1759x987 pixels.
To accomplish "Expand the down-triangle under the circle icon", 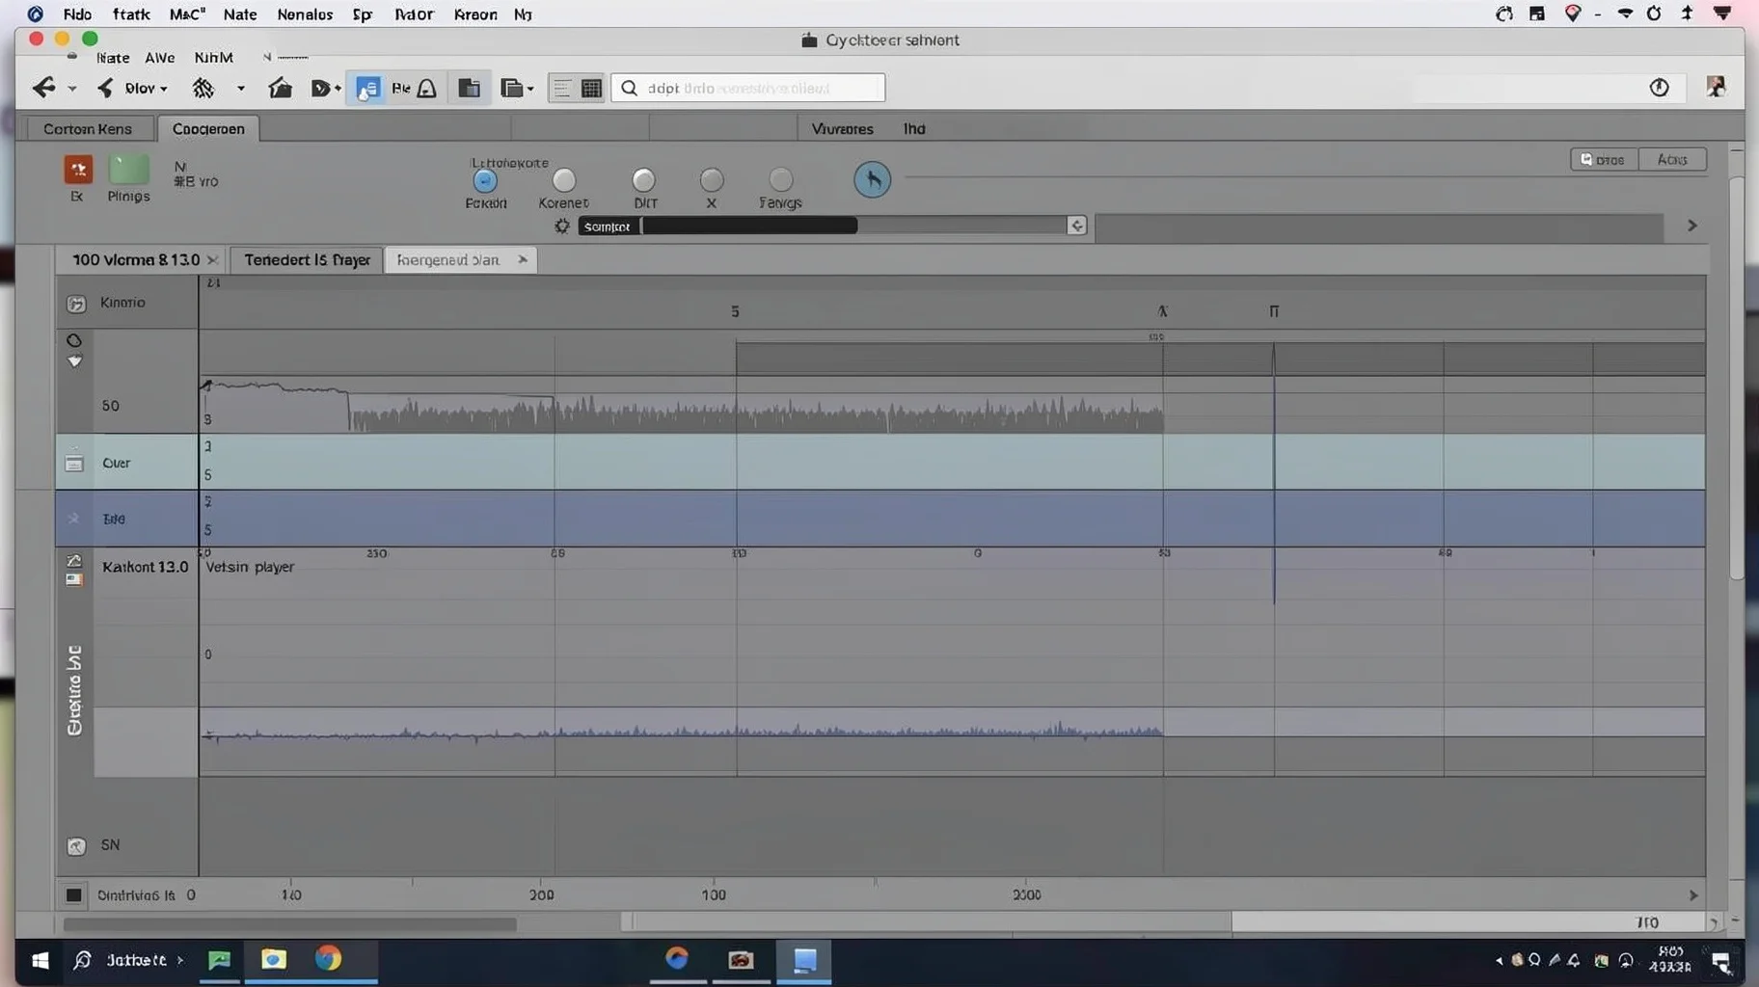I will [74, 361].
